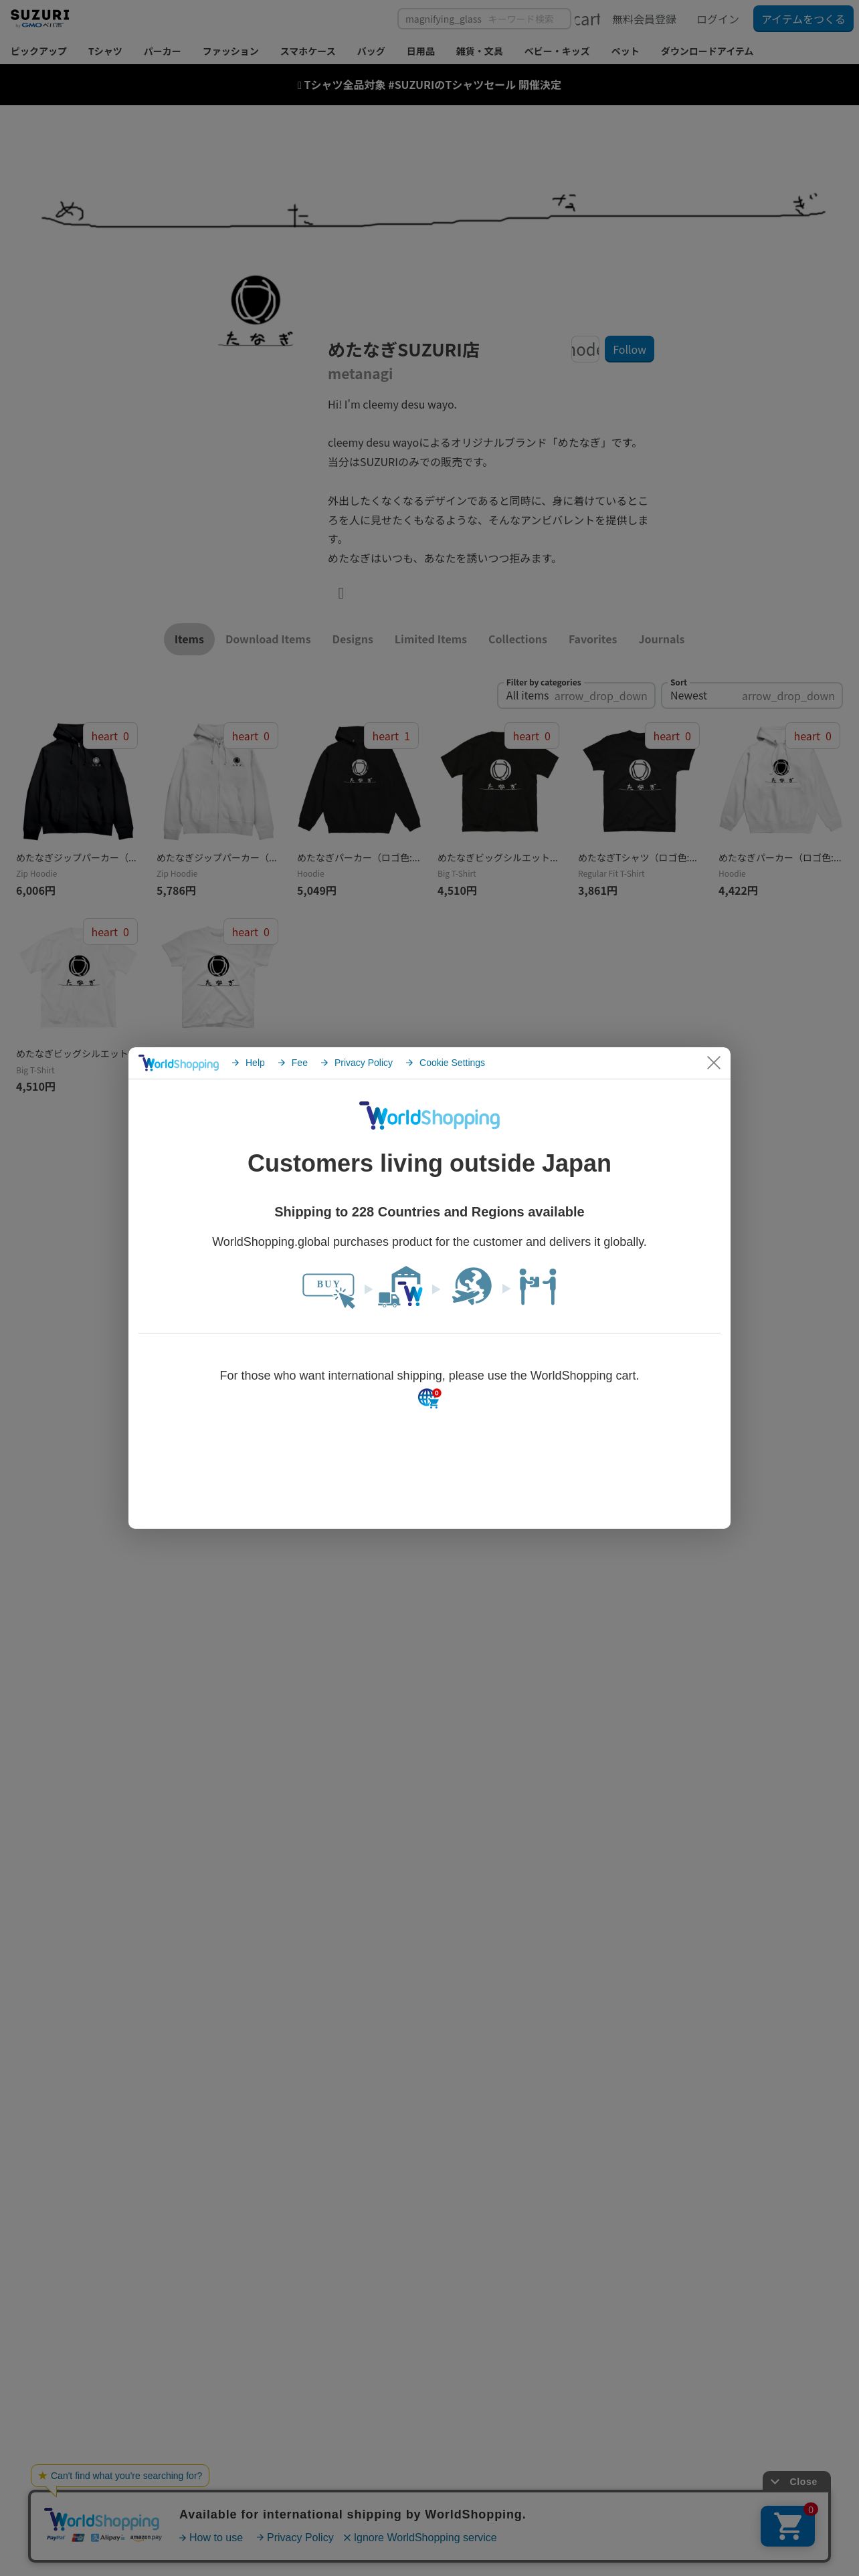Click the めたなぎSUZURI店 shop title
The width and height of the screenshot is (859, 2576).
403,350
